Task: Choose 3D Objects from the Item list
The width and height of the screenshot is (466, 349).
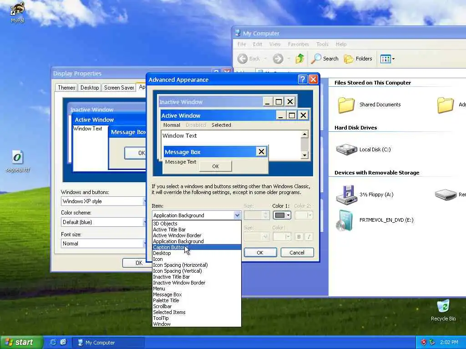Action: [197, 224]
